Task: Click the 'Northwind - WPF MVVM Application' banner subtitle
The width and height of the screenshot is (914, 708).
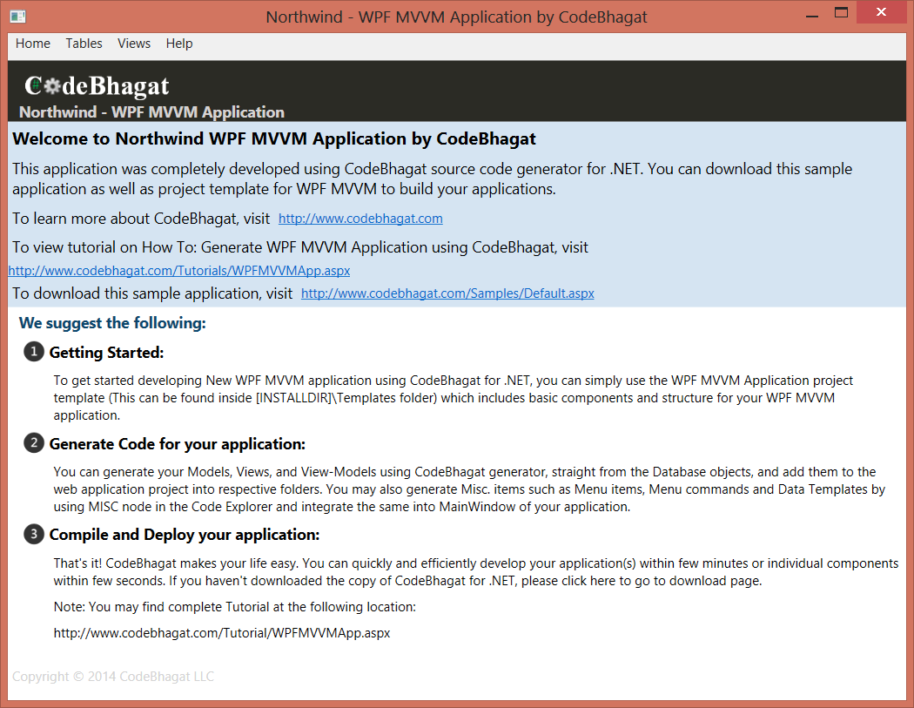Action: pos(151,111)
